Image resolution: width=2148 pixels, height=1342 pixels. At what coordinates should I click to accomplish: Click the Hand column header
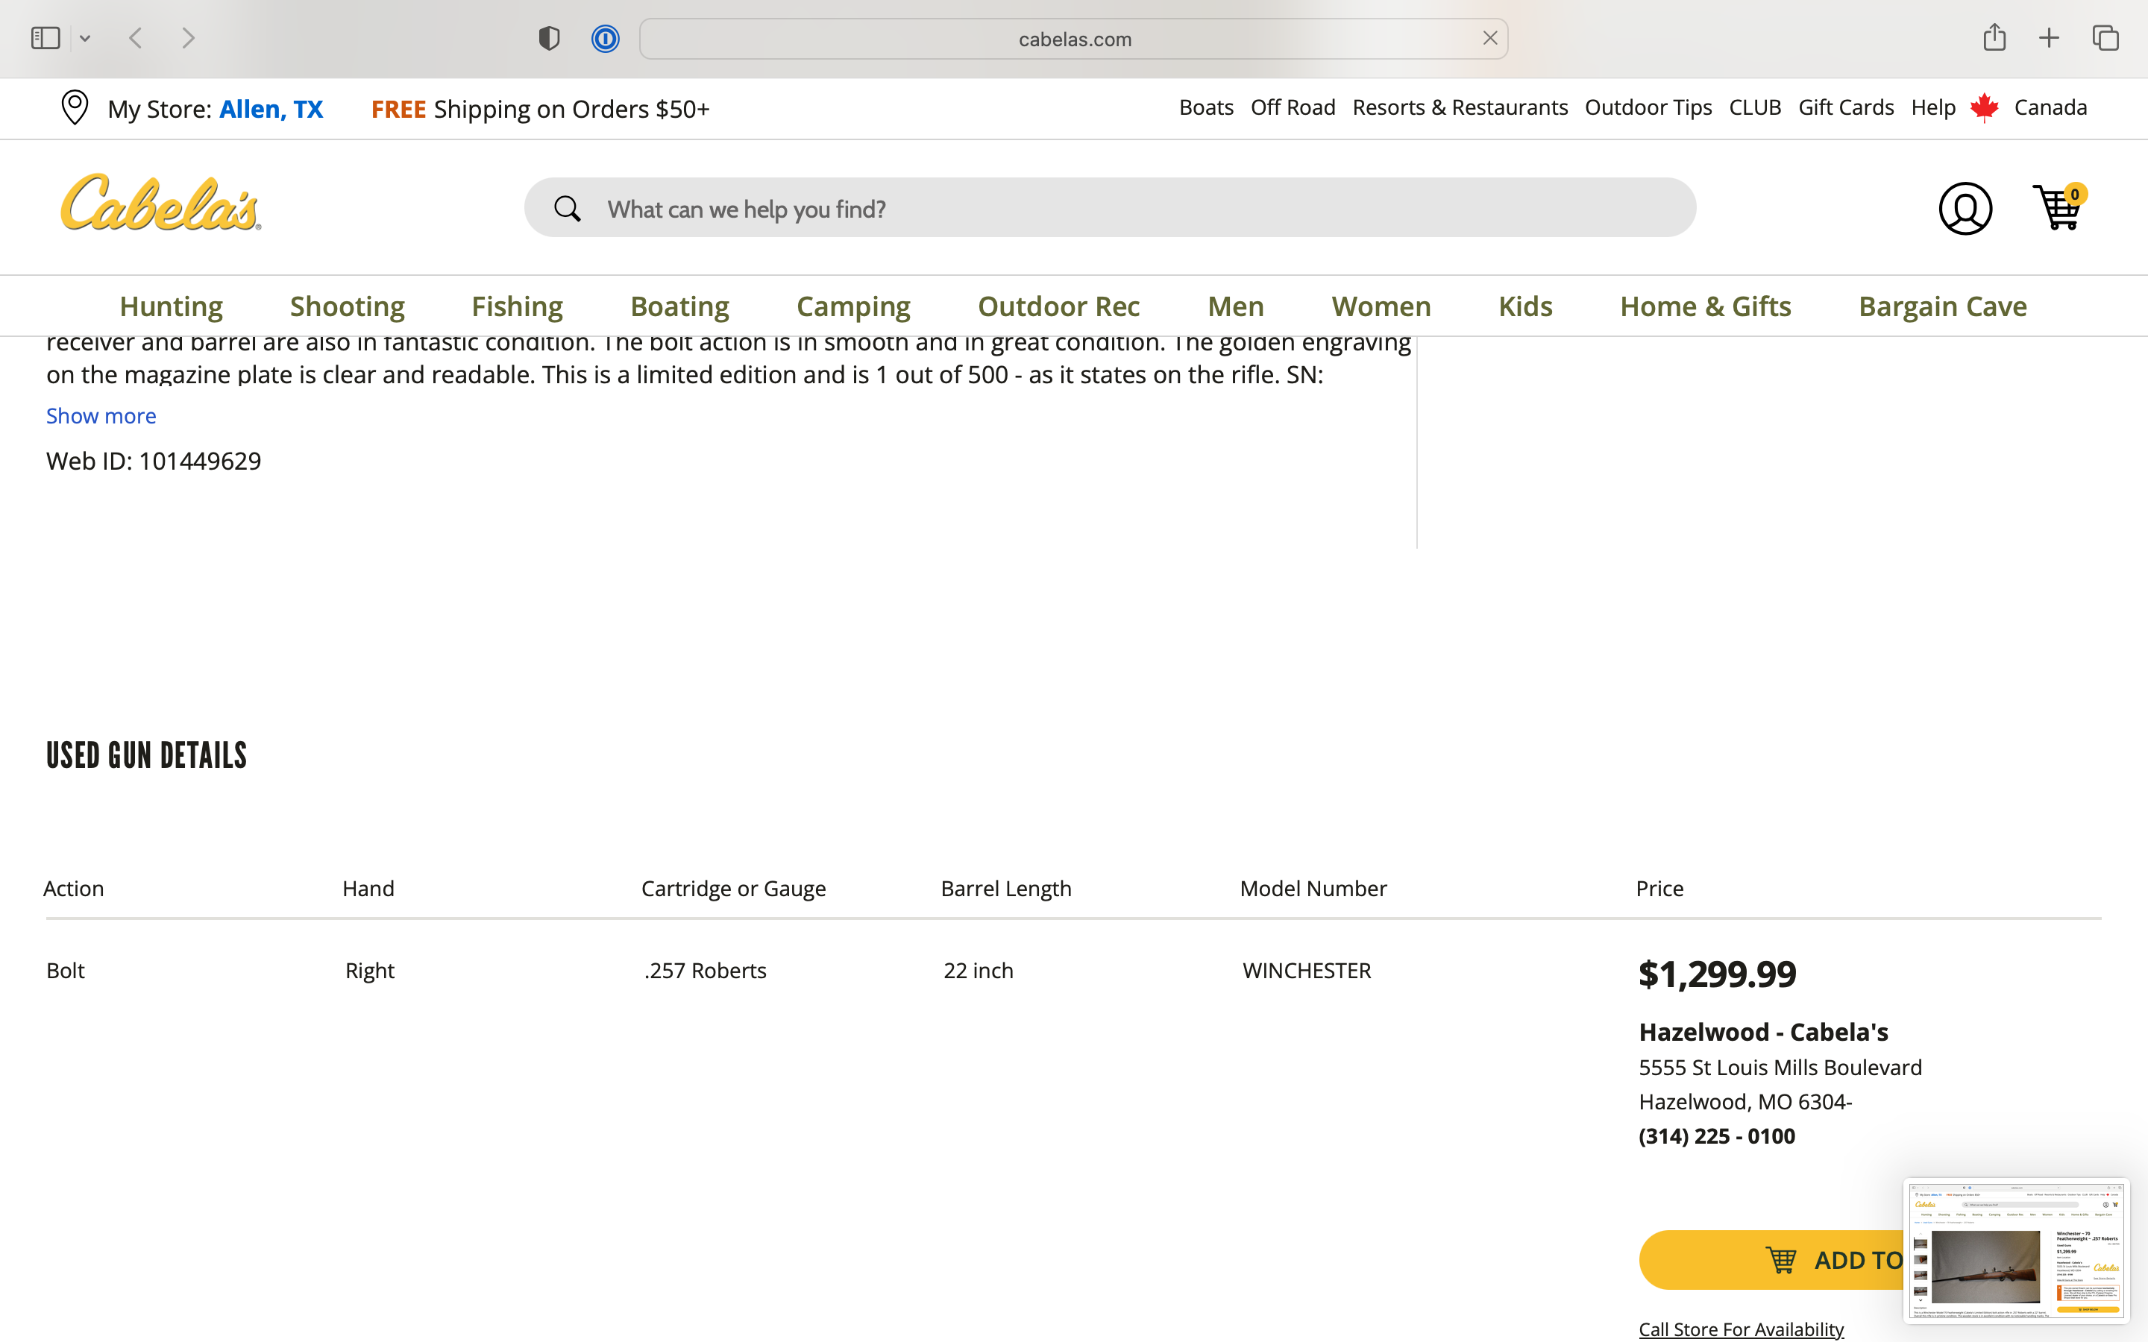tap(368, 889)
